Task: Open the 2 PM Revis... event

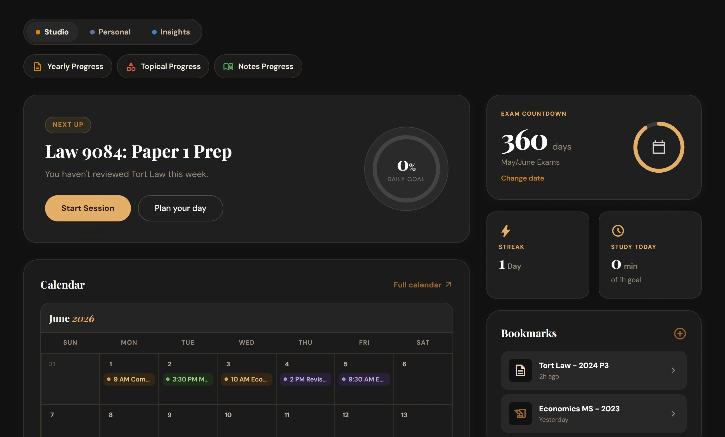Action: click(305, 379)
